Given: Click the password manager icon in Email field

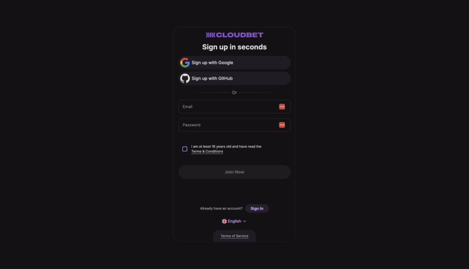Looking at the screenshot, I should tap(282, 107).
